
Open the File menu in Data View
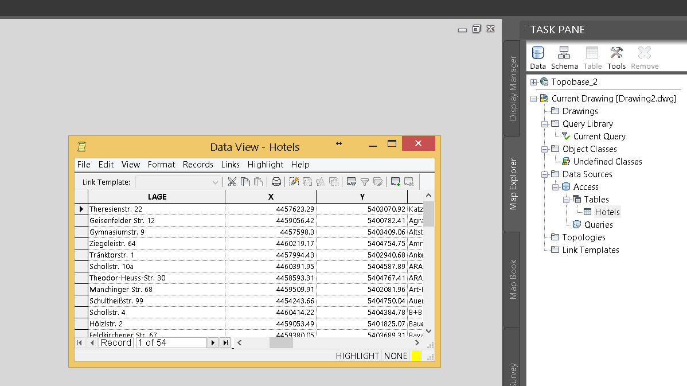pos(84,165)
